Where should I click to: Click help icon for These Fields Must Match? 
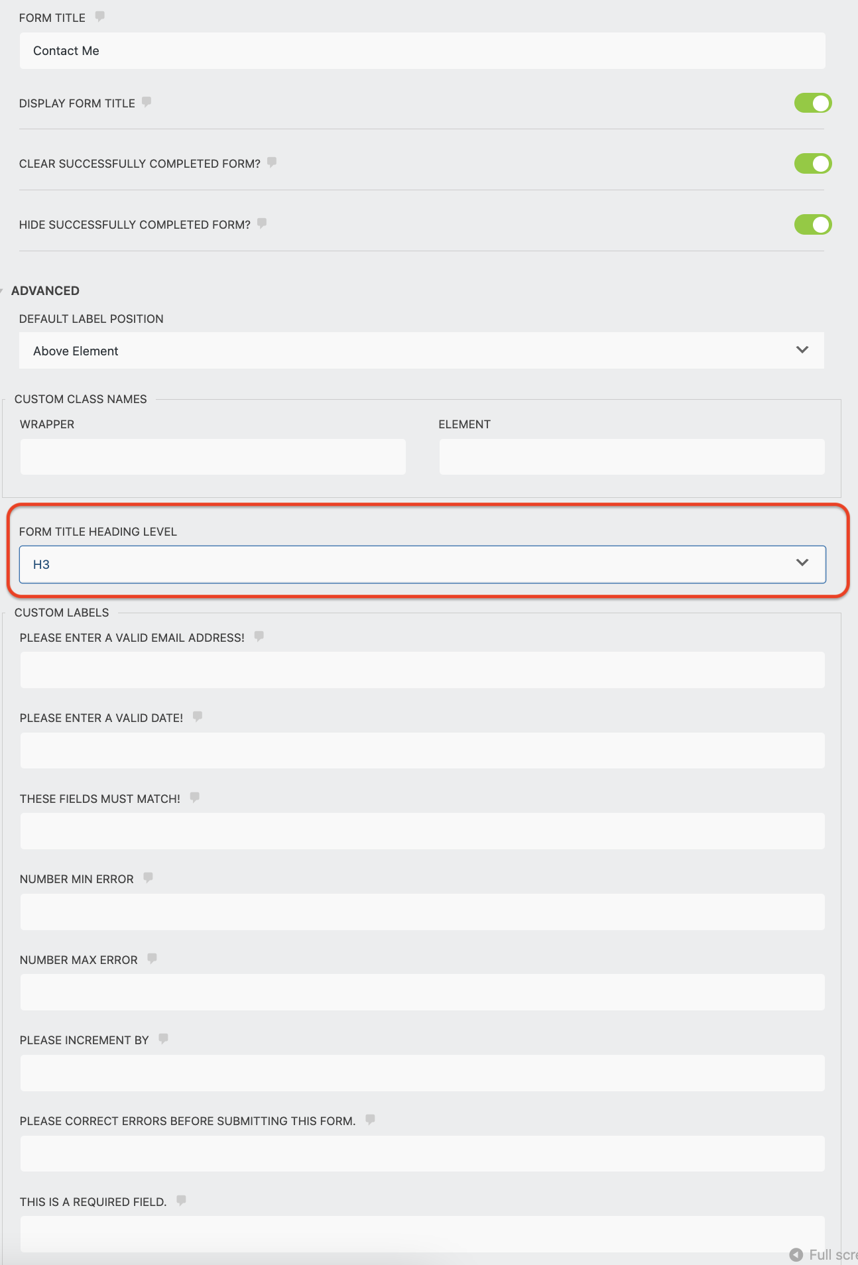pyautogui.click(x=195, y=798)
